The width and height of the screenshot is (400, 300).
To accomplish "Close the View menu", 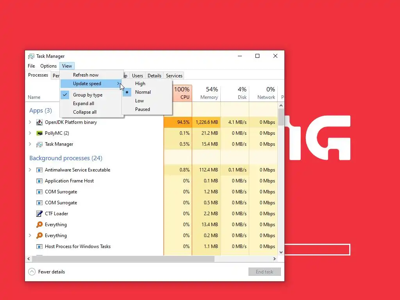I will pos(67,66).
